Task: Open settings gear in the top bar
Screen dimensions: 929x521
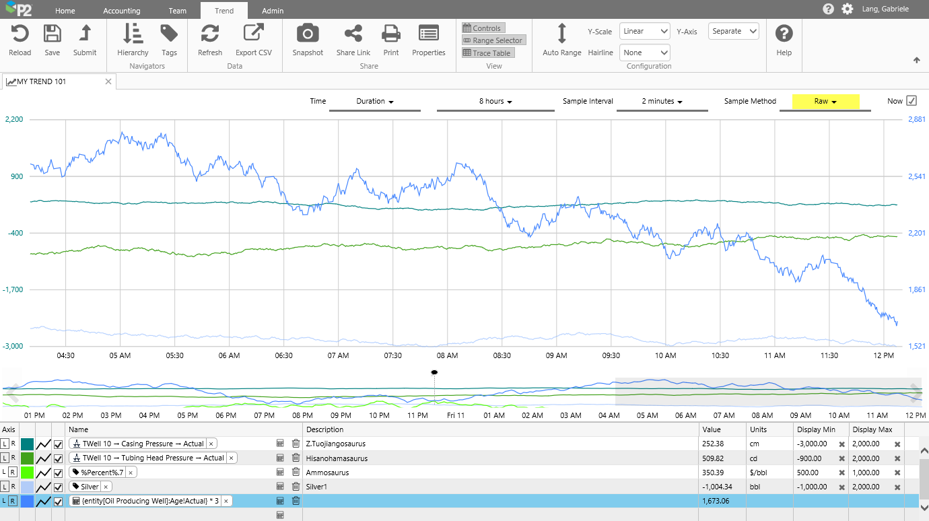Action: (x=847, y=9)
